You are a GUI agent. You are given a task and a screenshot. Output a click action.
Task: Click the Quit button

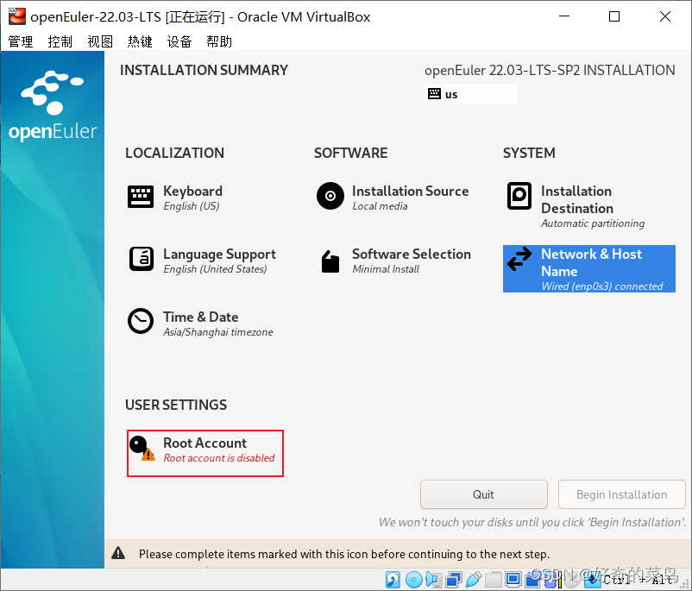[x=483, y=494]
